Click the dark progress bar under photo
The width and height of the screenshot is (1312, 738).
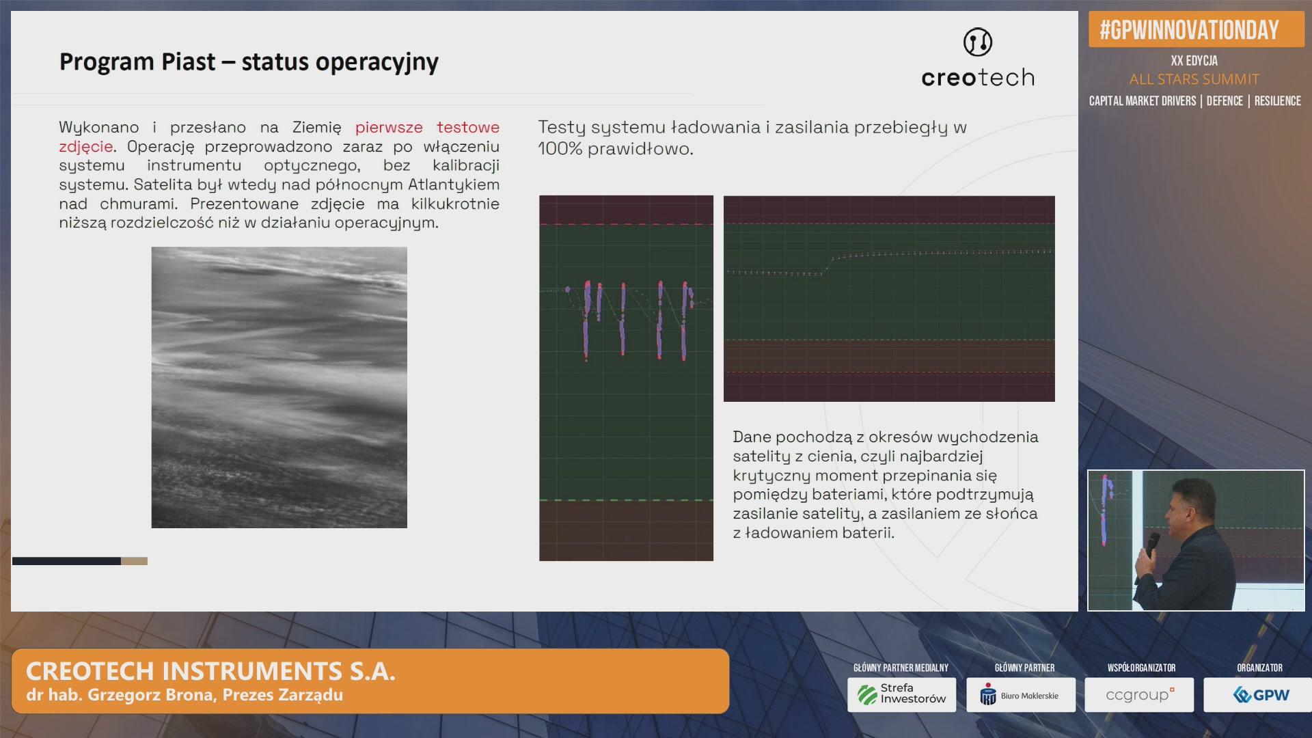click(66, 561)
